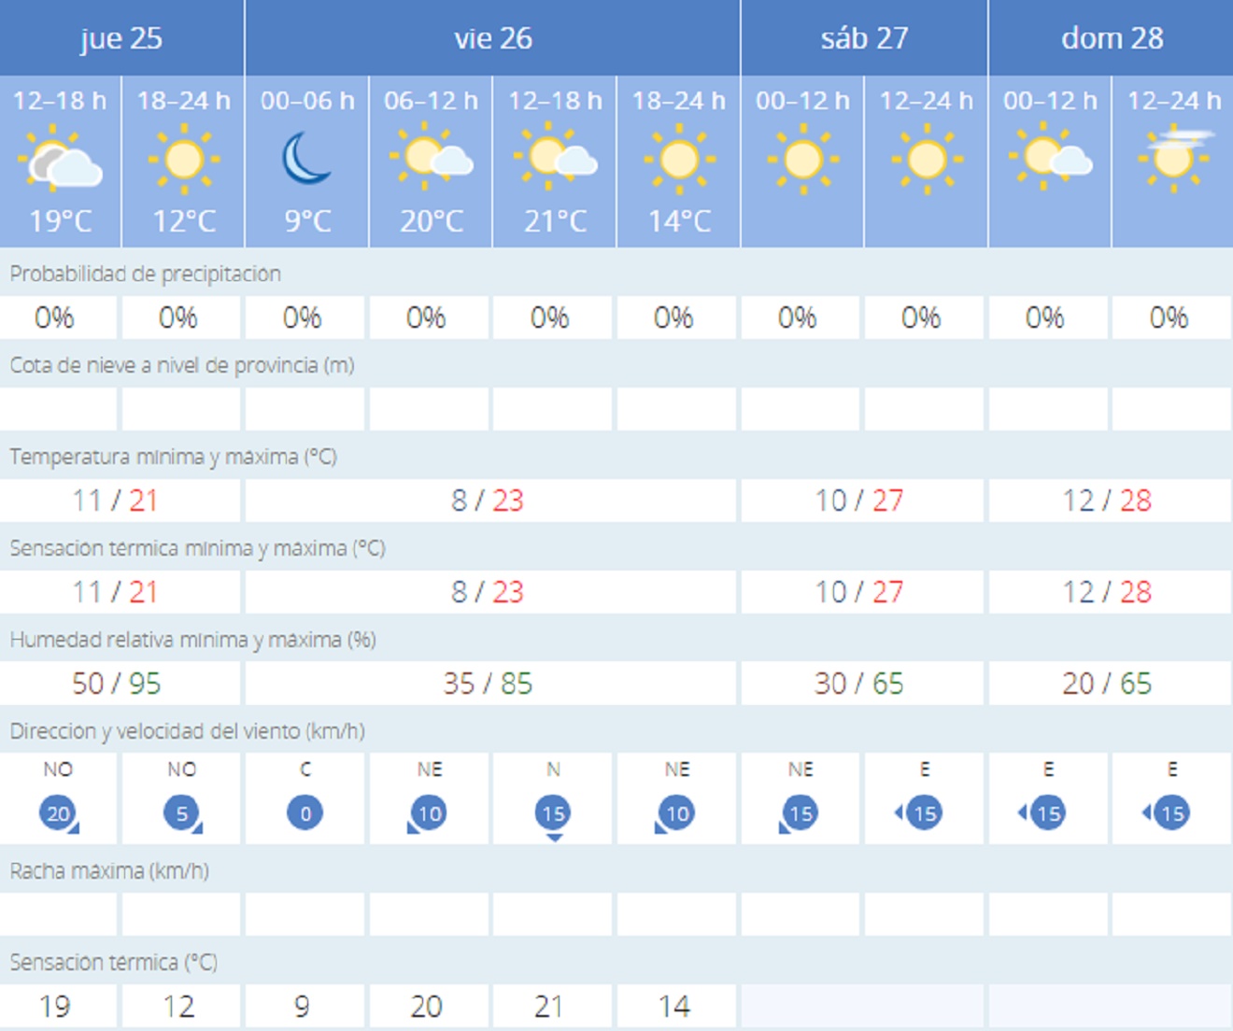
Task: Select the 'vie 26' day header
Action: [492, 38]
